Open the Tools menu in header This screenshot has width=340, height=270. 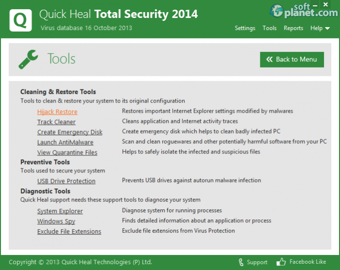pos(270,28)
